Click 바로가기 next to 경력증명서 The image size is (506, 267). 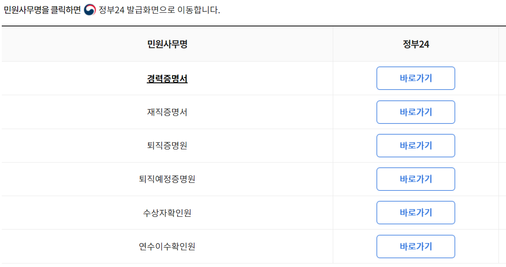[415, 78]
